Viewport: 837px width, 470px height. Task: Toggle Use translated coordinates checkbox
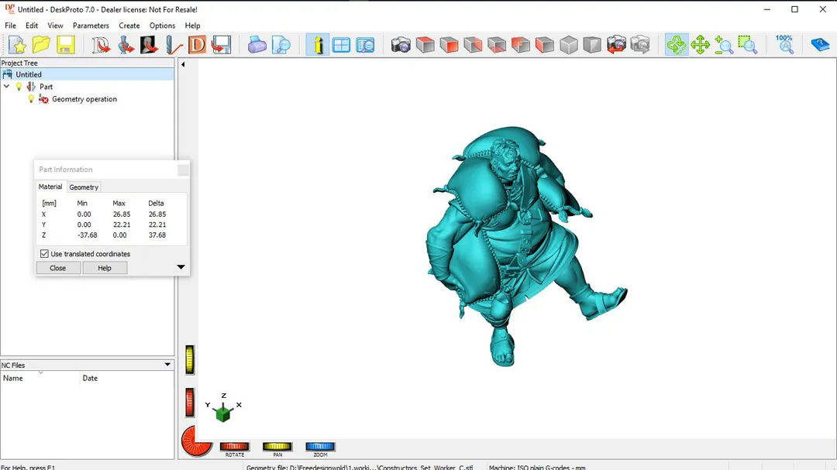pos(44,254)
